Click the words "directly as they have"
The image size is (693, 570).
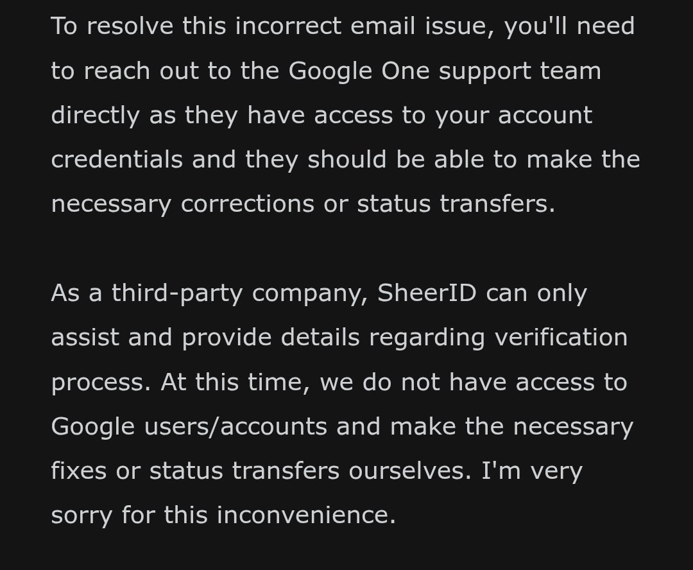[x=178, y=116]
